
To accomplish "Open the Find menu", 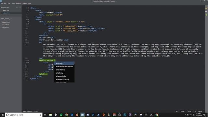I will coord(9,3).
